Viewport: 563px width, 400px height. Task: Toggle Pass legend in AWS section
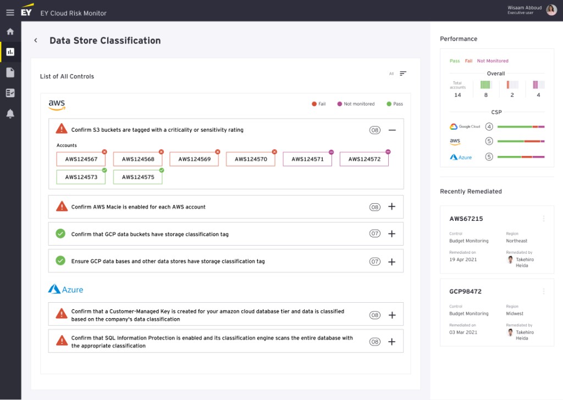tap(395, 104)
